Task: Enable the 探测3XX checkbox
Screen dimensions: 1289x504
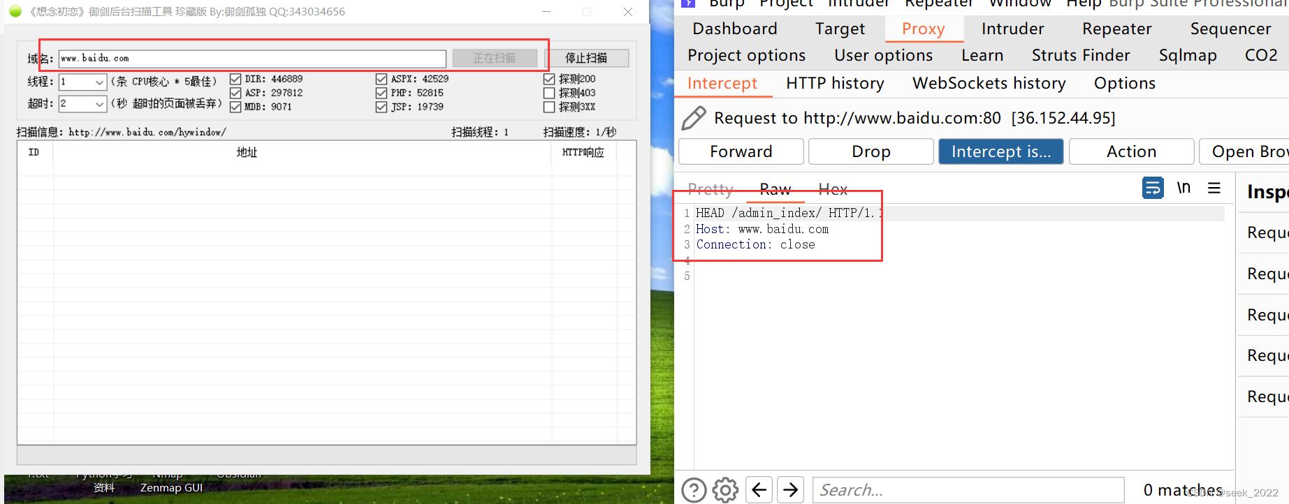Action: point(549,107)
